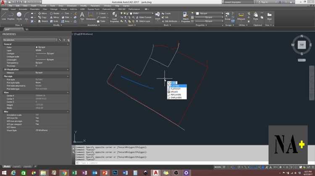Click Create block button

pyautogui.click(x=166, y=13)
